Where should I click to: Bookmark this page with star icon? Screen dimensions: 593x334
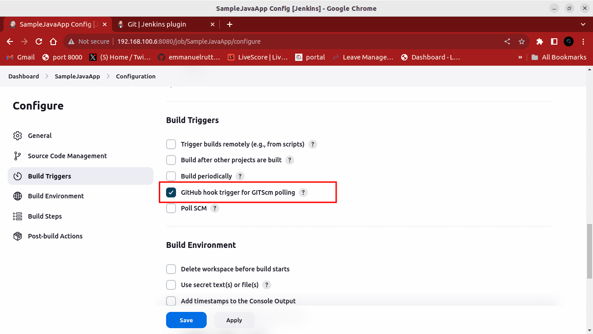click(522, 41)
